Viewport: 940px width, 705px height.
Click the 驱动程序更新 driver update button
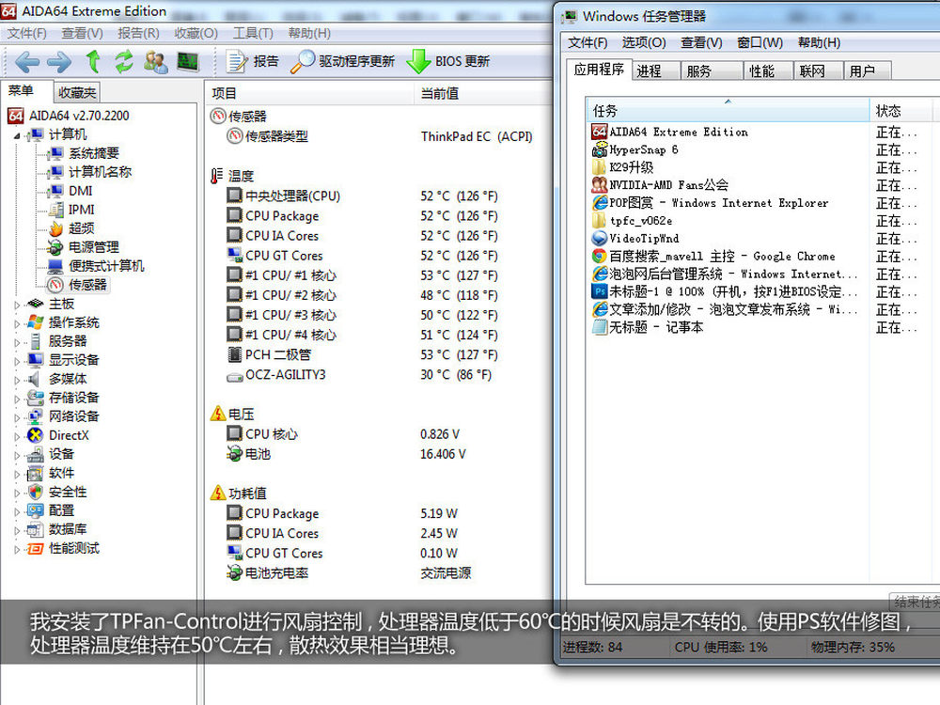click(x=342, y=61)
